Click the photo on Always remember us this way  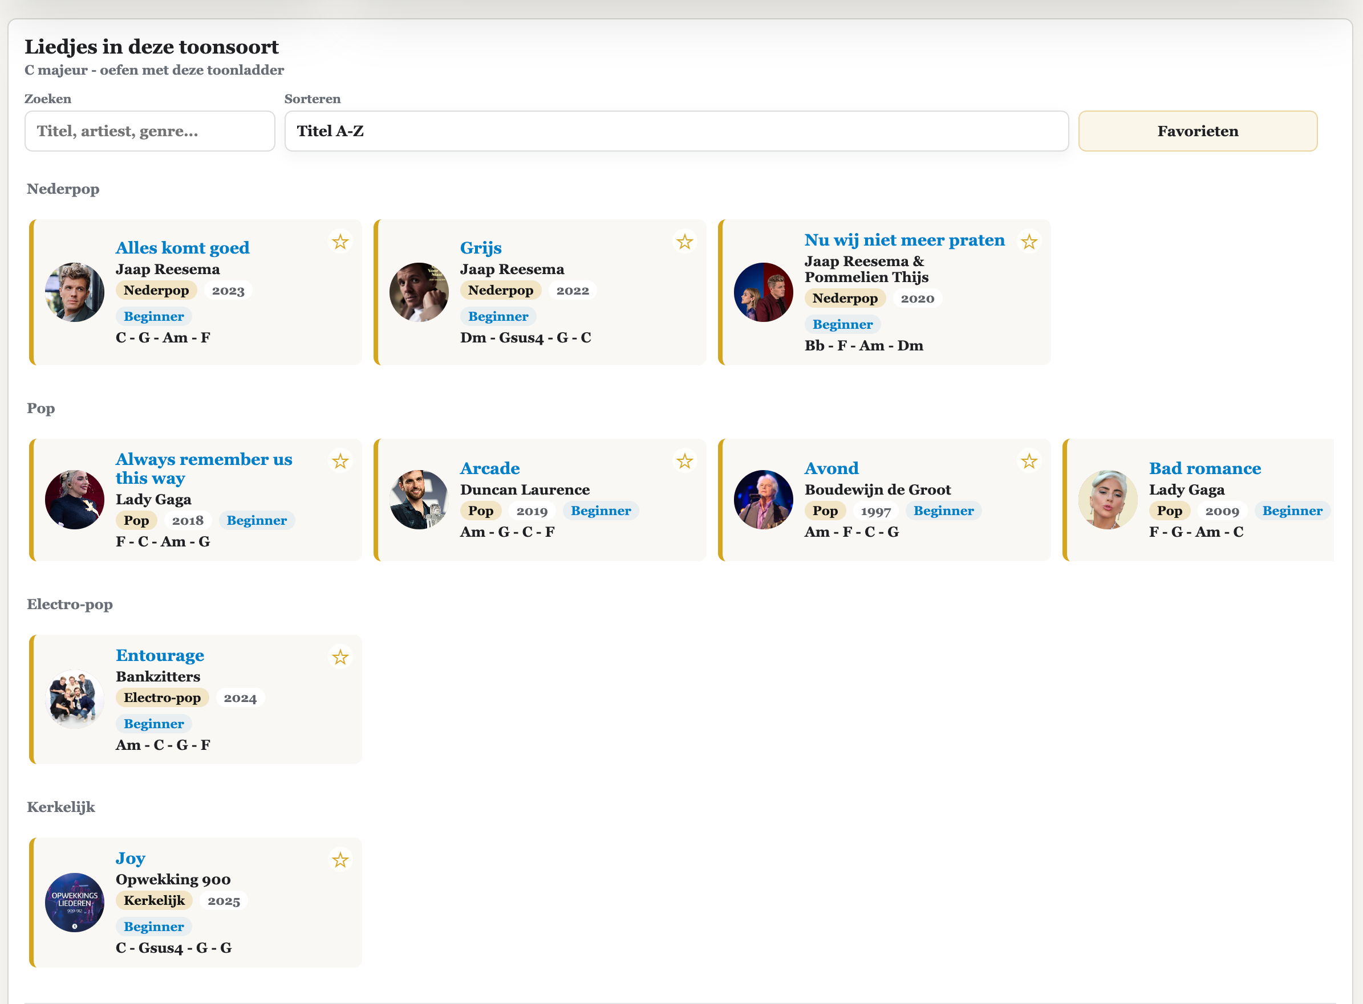[75, 500]
